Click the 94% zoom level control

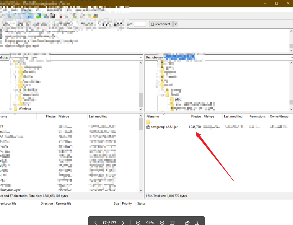pos(150,223)
